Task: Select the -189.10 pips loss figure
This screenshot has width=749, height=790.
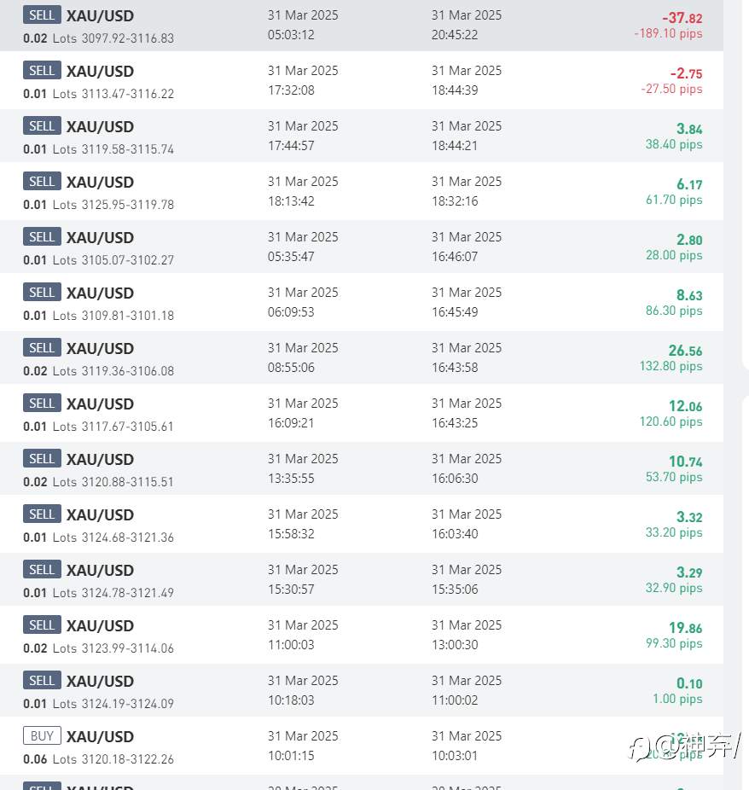Action: pos(668,34)
